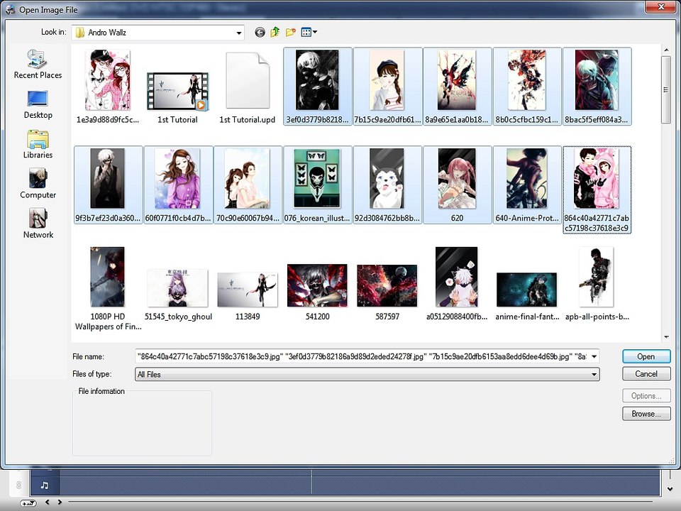Create a new folder
This screenshot has width=681, height=511.
point(291,32)
